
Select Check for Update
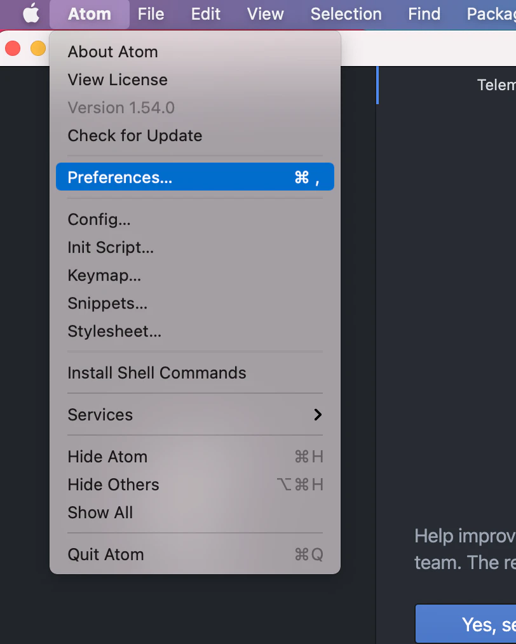pos(195,135)
